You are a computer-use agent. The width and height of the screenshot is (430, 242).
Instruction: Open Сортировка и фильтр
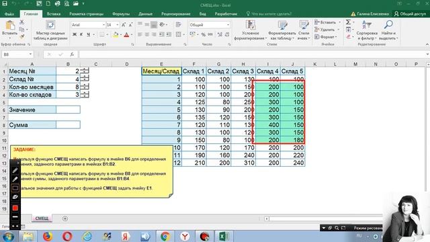coord(367,30)
